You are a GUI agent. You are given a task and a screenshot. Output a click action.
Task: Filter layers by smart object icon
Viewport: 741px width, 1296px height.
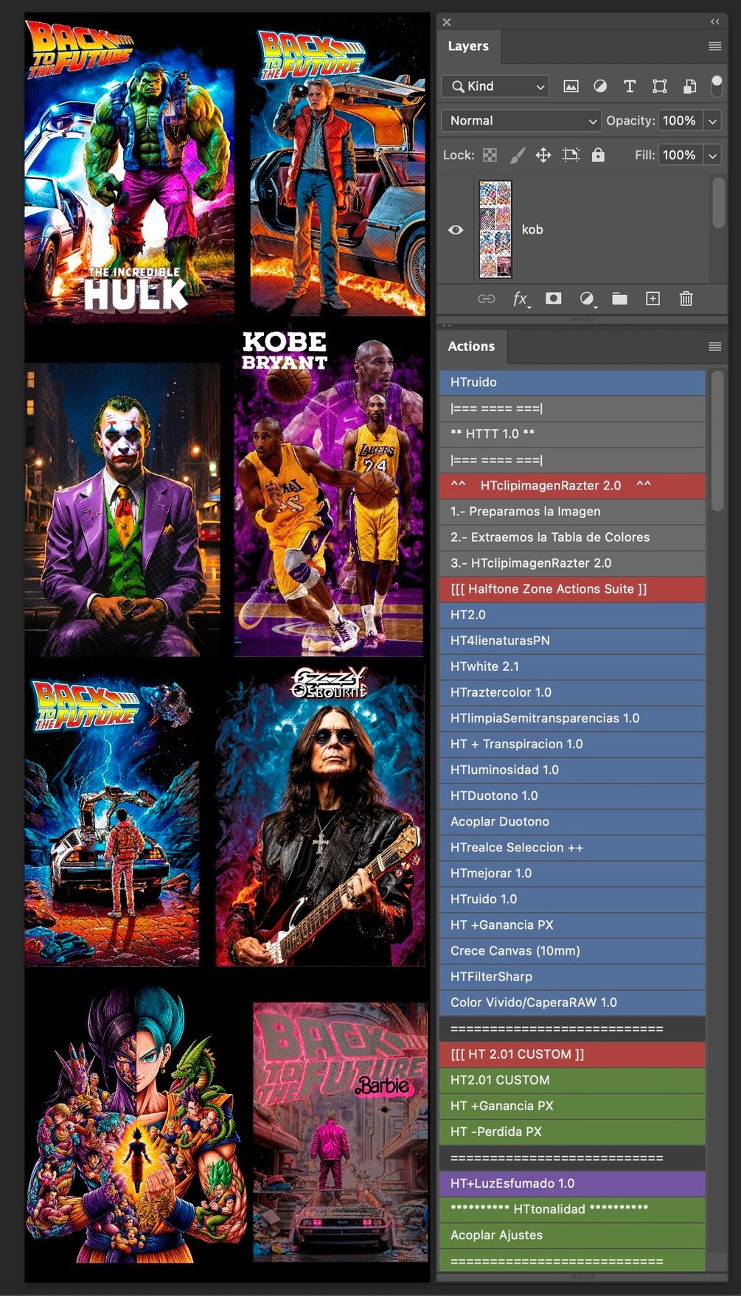click(689, 86)
